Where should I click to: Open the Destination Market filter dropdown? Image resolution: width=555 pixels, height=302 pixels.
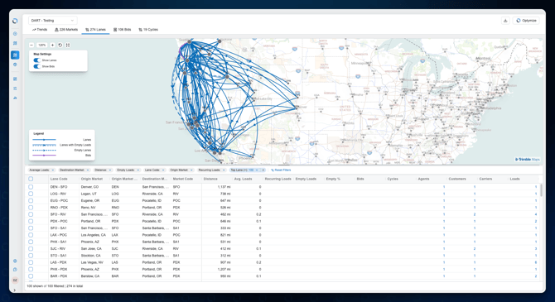pos(74,170)
